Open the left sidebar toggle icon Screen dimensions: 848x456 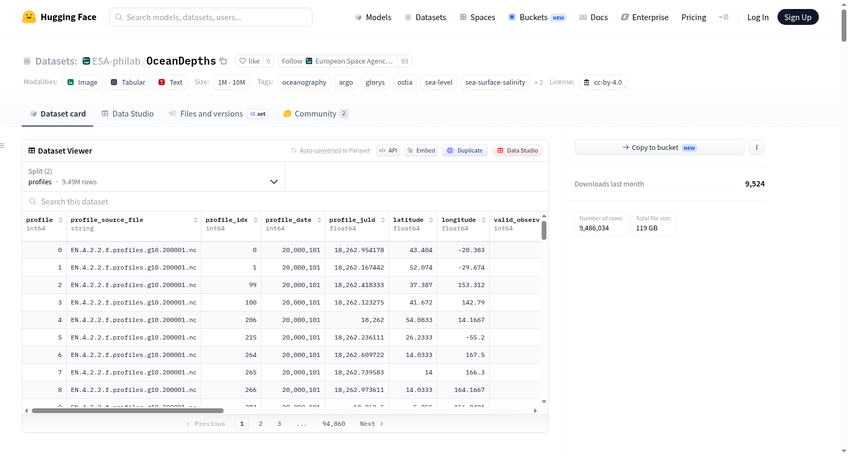2,146
